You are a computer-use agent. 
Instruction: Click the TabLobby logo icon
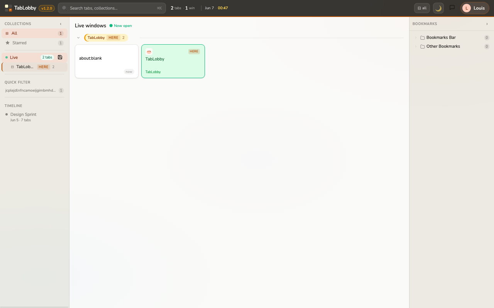(x=8, y=8)
